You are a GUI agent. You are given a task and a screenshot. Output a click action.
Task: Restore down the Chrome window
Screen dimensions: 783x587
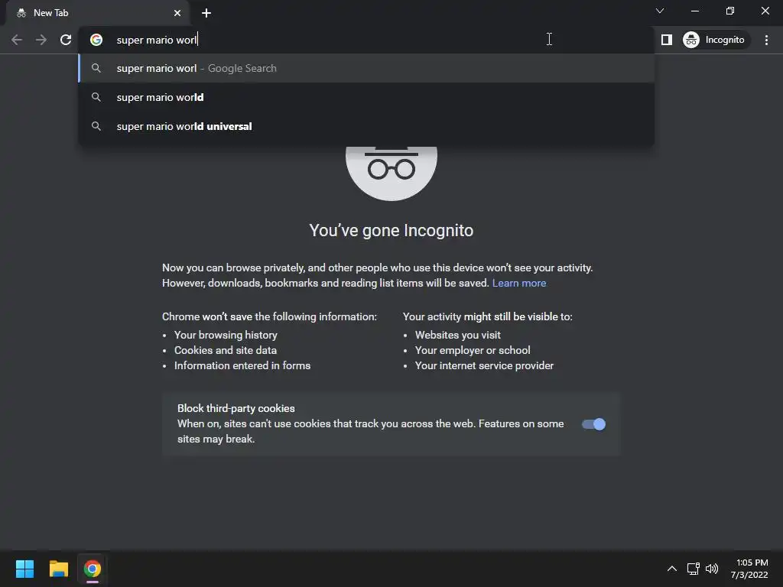(730, 11)
